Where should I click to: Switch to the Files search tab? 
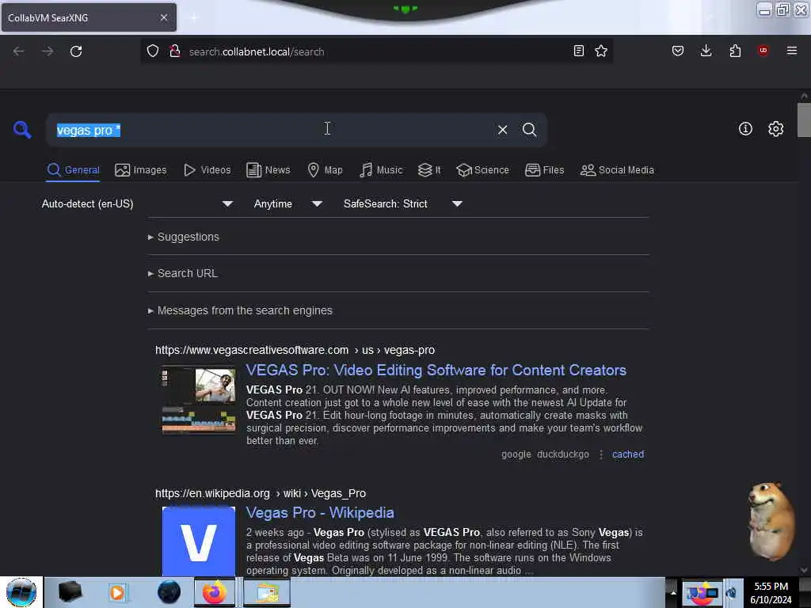pyautogui.click(x=545, y=170)
